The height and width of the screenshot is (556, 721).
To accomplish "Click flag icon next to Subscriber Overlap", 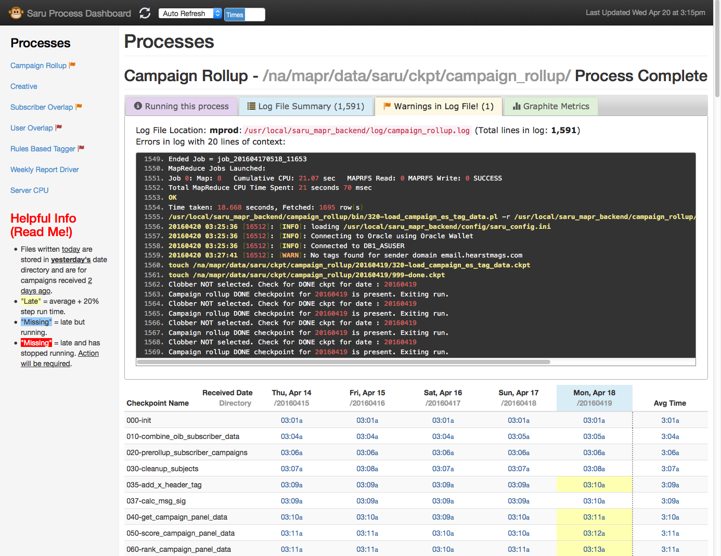I will [79, 107].
